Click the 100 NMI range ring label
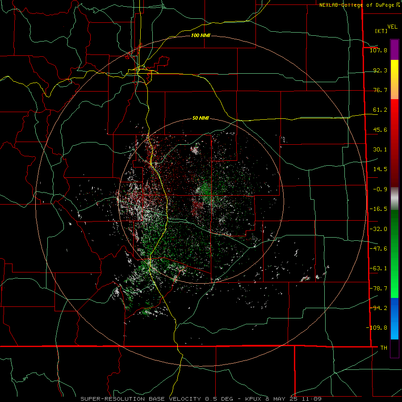402x402 pixels. [x=201, y=35]
